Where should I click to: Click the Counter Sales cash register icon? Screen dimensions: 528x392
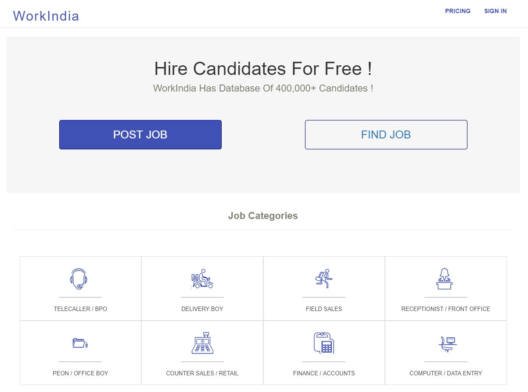click(202, 343)
